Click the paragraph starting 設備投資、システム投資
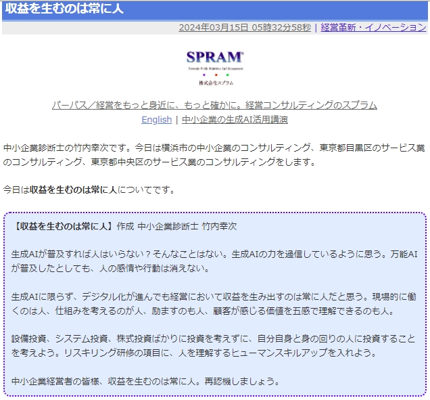 (x=214, y=346)
